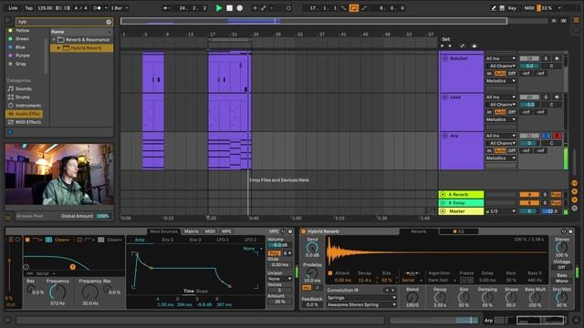This screenshot has width=584, height=328.
Task: Click the lock icon beside Set
Action: tap(474, 46)
